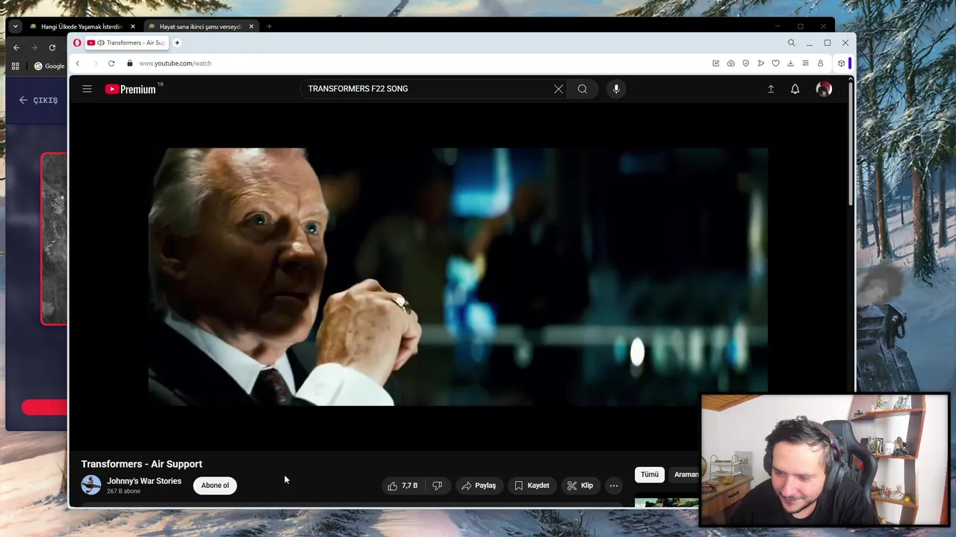Open the Opera menu logo

pos(77,43)
